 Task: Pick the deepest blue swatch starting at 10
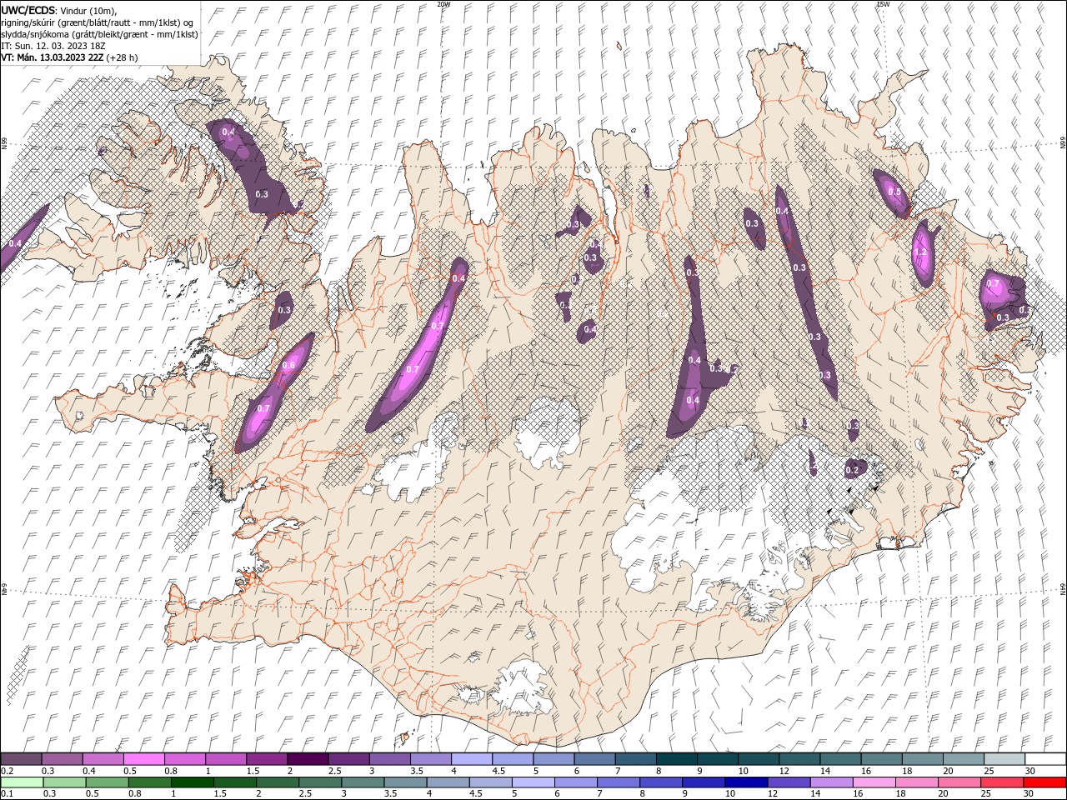746,782
